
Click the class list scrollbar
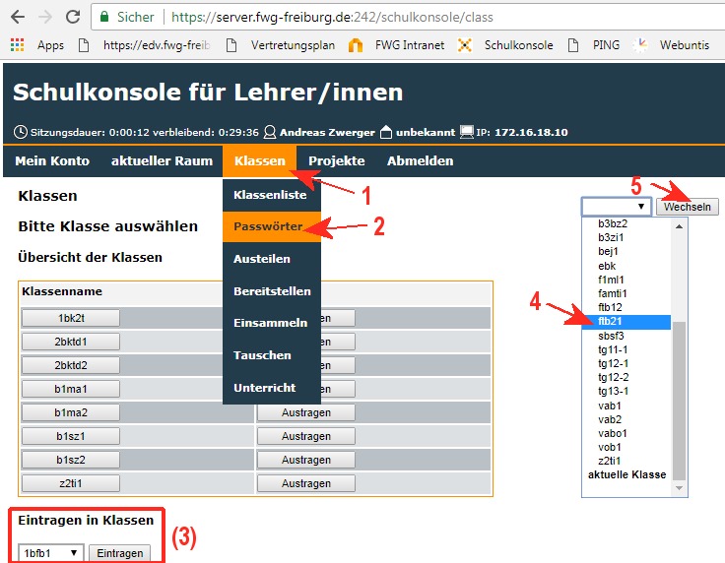[x=680, y=394]
